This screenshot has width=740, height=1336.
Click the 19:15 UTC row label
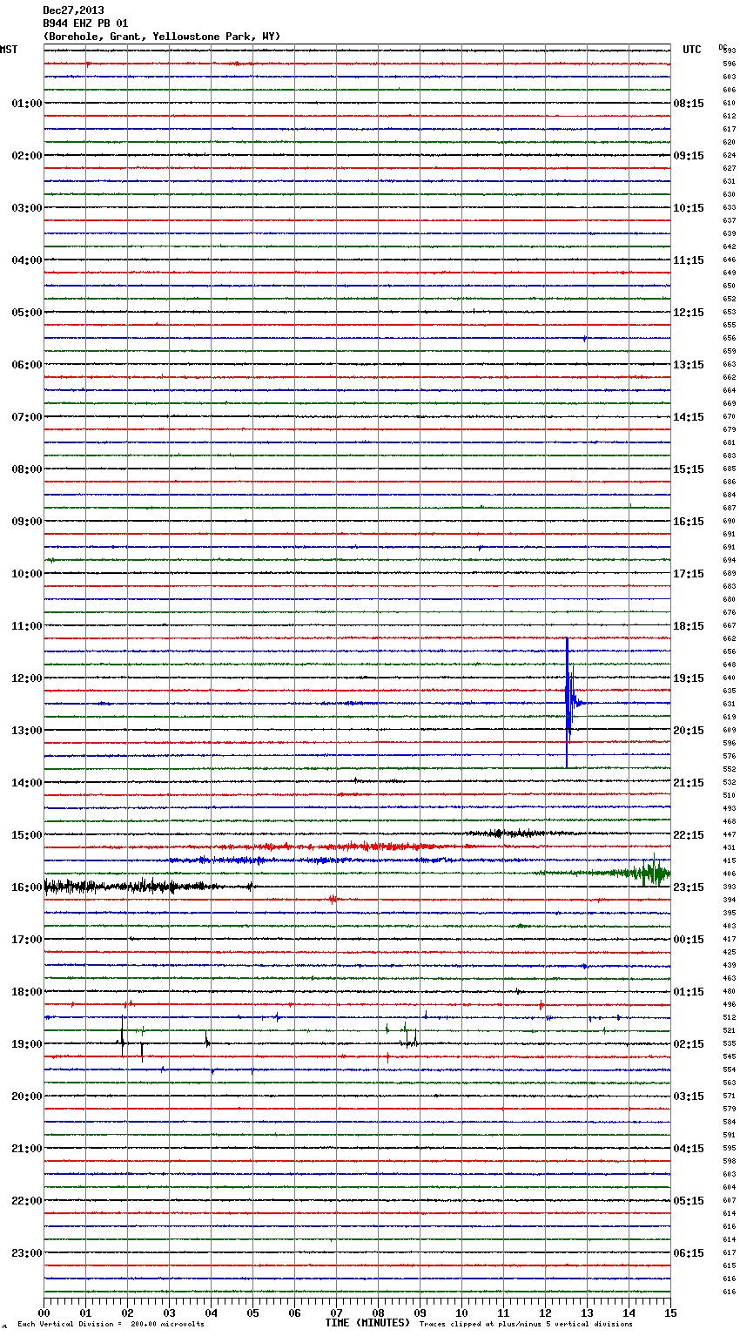tap(689, 678)
